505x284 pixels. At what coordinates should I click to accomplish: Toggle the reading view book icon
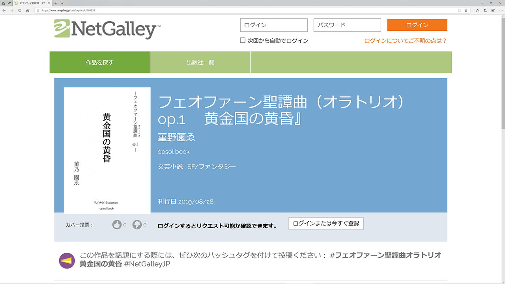click(460, 10)
